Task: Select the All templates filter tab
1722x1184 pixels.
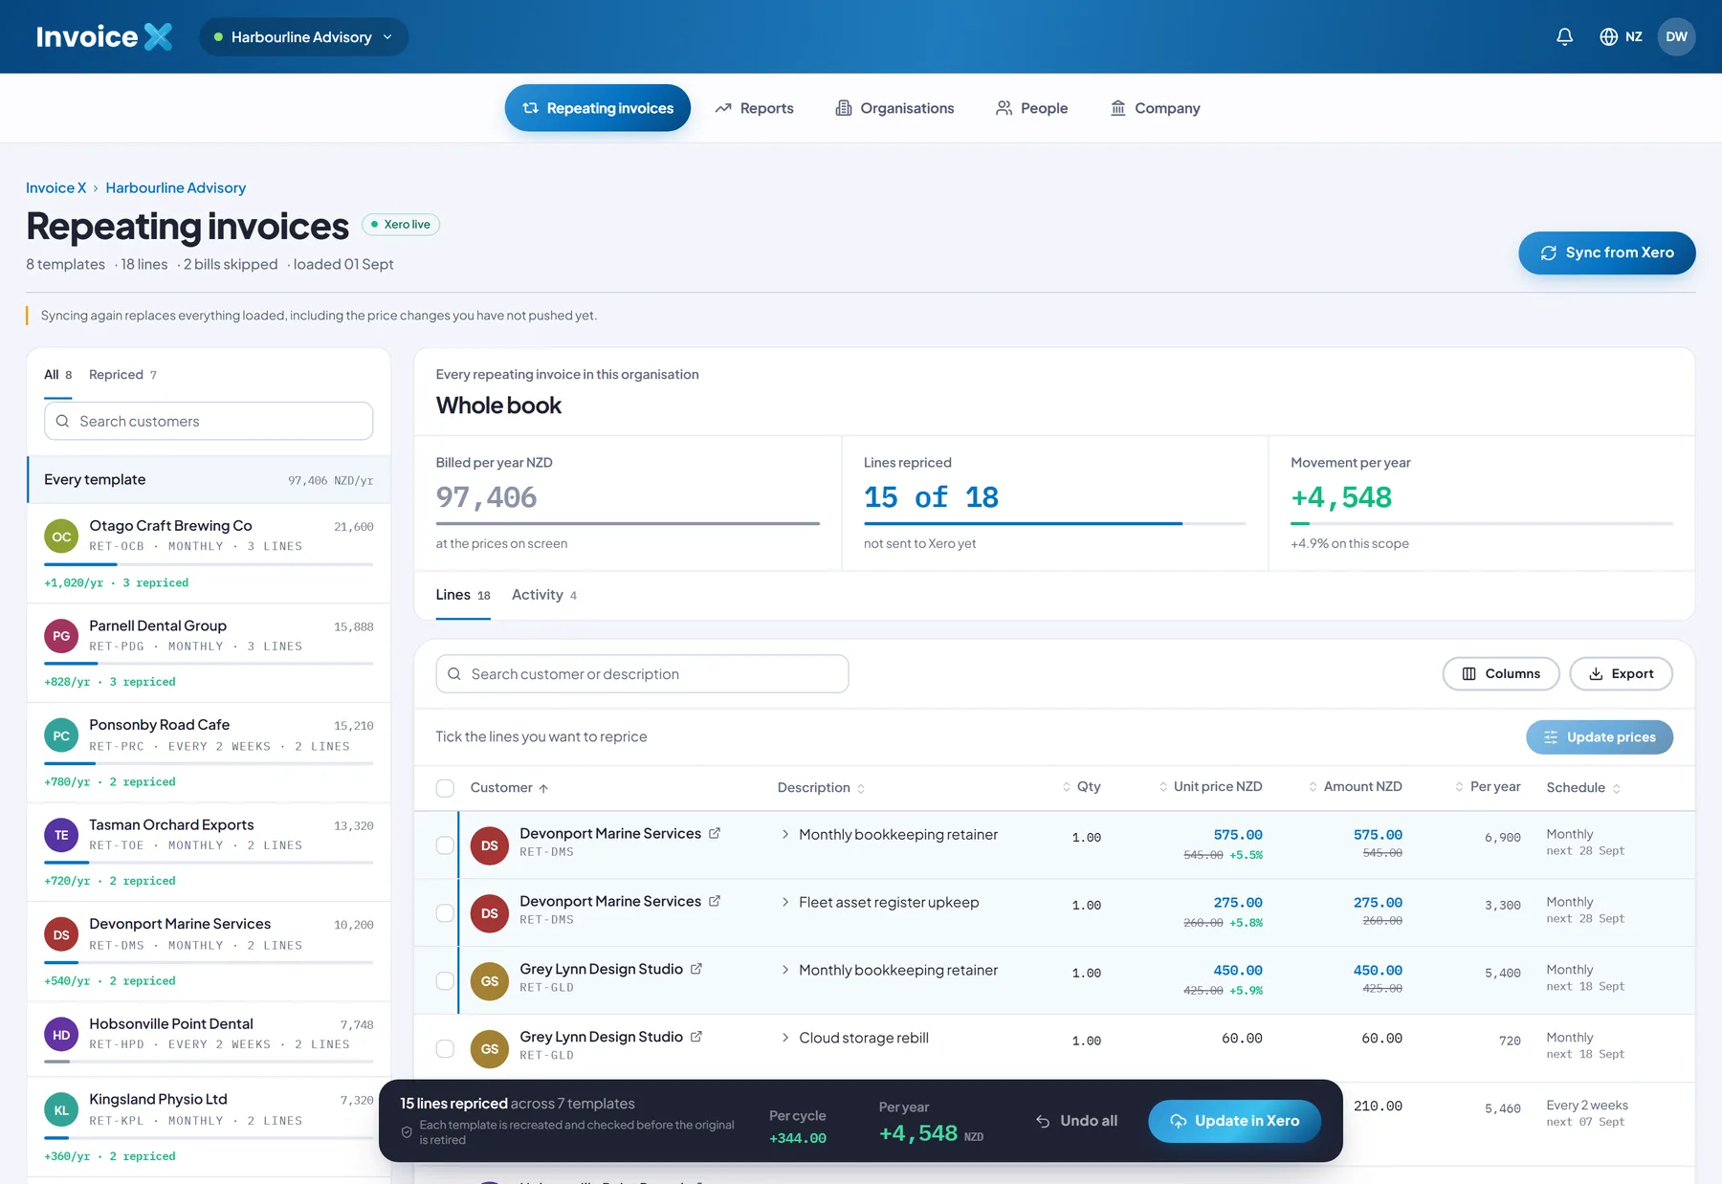Action: pos(57,374)
